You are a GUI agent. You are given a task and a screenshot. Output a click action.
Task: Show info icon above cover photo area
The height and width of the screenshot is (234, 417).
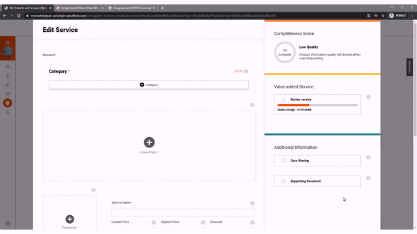(252, 105)
